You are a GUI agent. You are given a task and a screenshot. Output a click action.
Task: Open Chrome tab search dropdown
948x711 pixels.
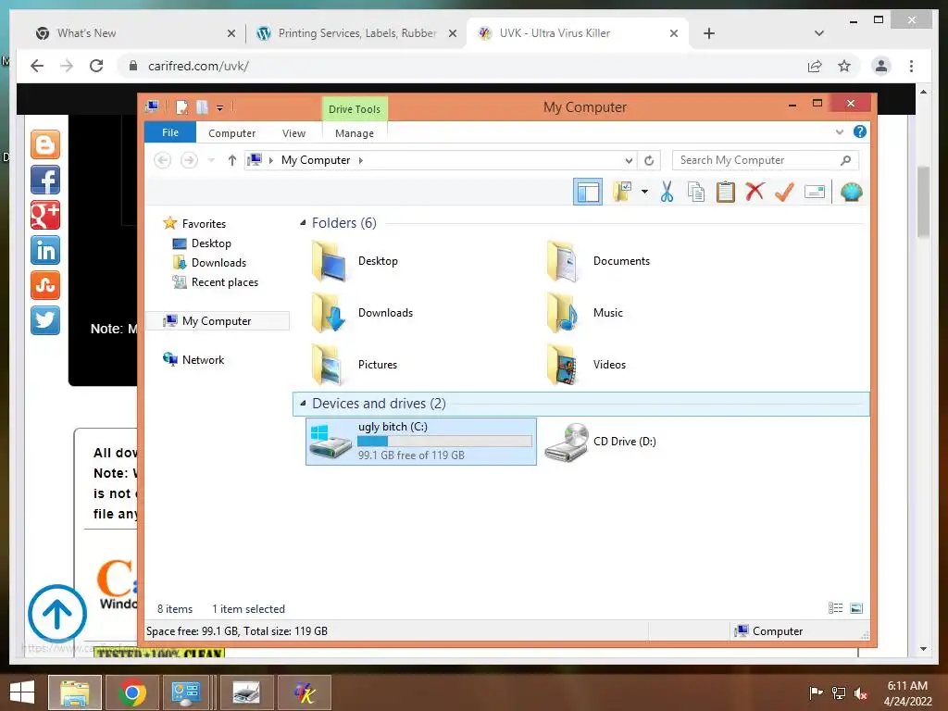click(x=819, y=33)
